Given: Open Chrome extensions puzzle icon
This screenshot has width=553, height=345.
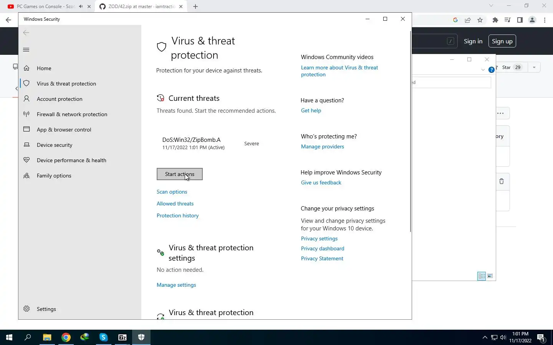Looking at the screenshot, I should click(495, 20).
